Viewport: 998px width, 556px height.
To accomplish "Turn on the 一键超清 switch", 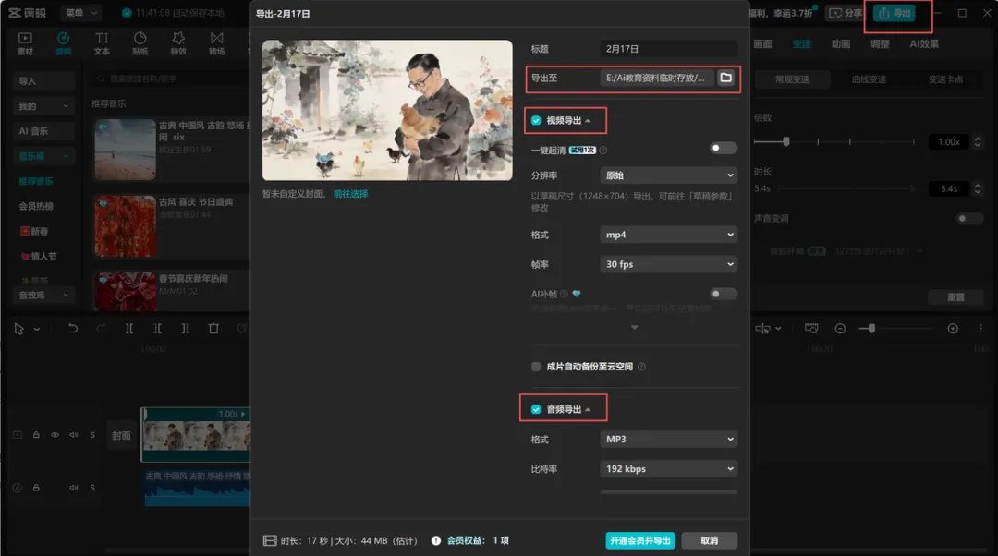I will point(723,148).
